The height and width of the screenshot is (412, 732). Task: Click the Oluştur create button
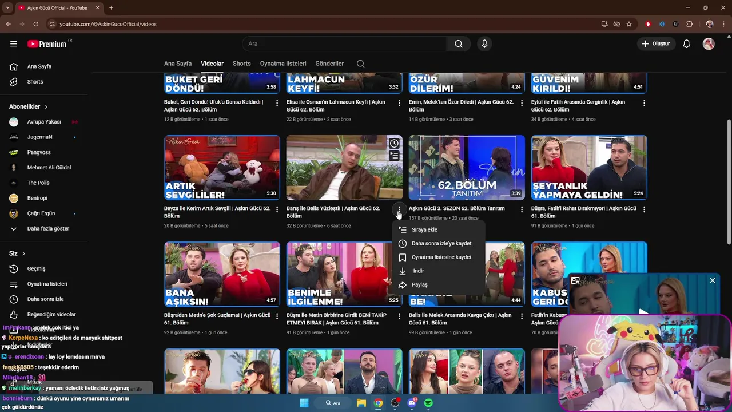(x=656, y=44)
